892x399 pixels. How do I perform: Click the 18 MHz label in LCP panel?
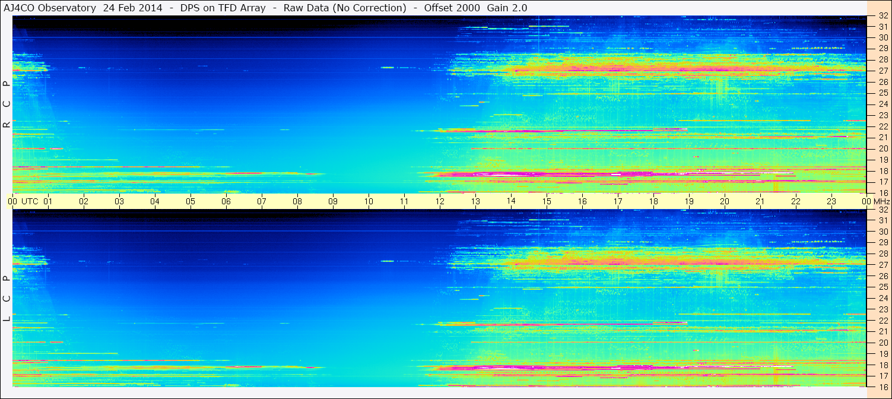pos(883,365)
